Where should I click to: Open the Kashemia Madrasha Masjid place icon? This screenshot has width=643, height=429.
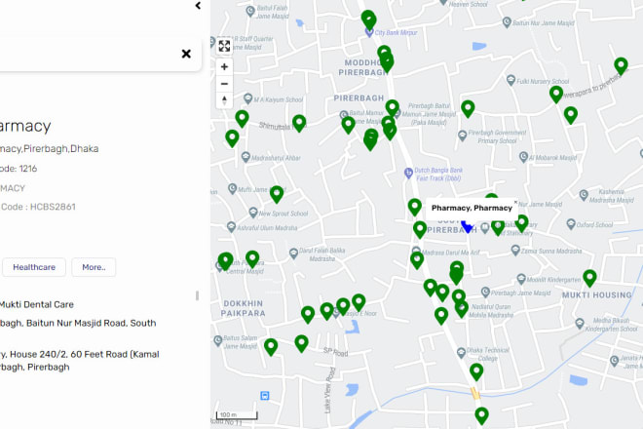(584, 195)
